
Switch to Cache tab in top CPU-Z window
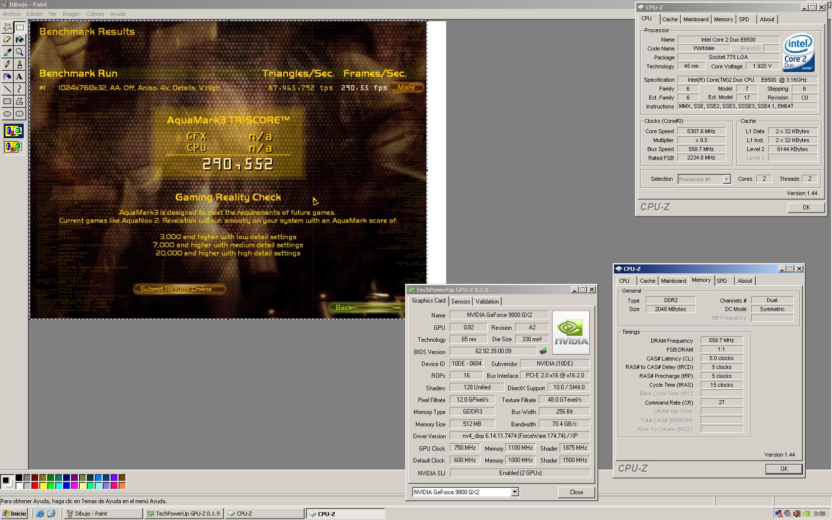click(670, 19)
